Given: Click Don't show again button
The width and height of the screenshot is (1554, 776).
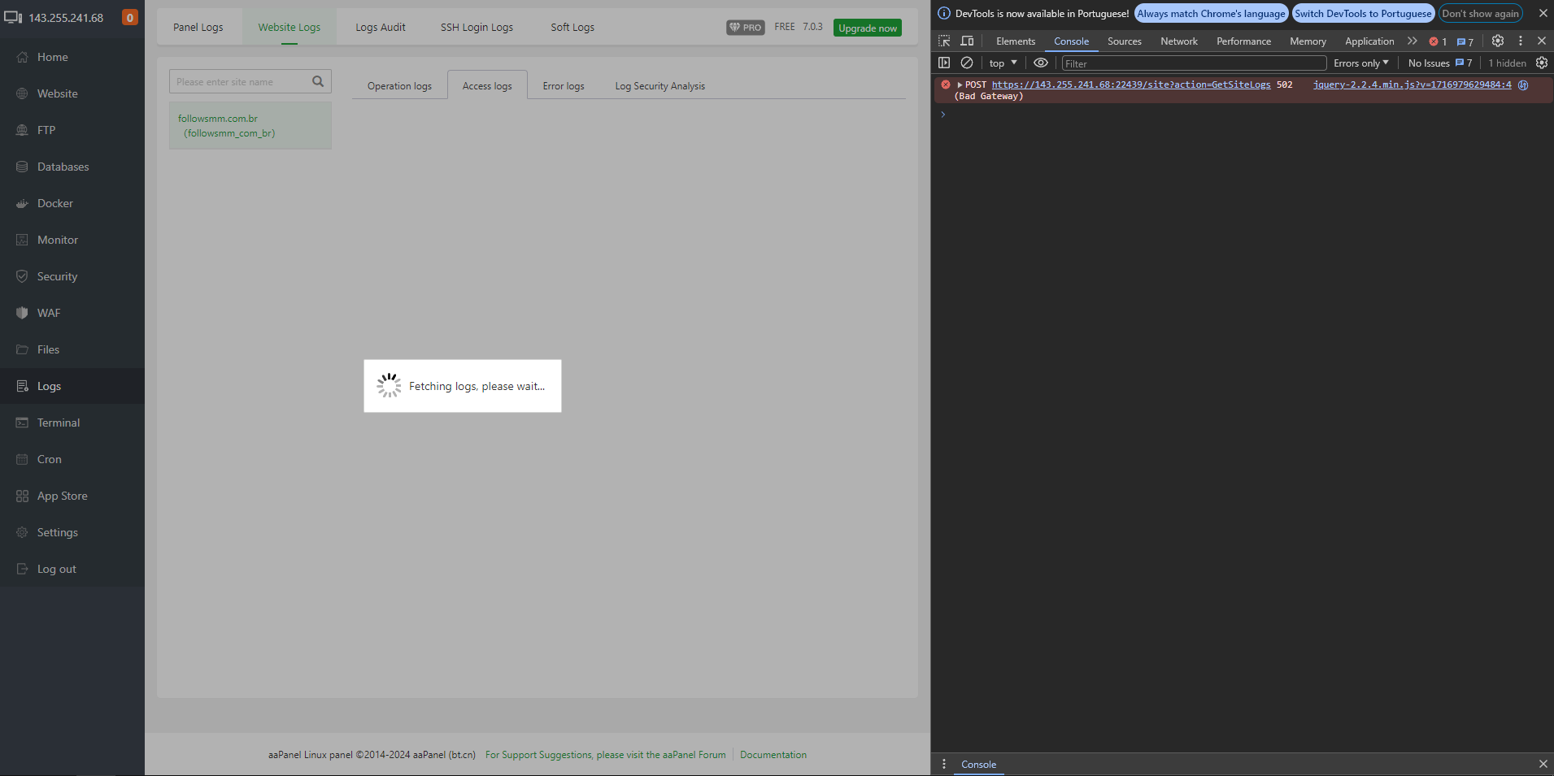Looking at the screenshot, I should pyautogui.click(x=1480, y=13).
